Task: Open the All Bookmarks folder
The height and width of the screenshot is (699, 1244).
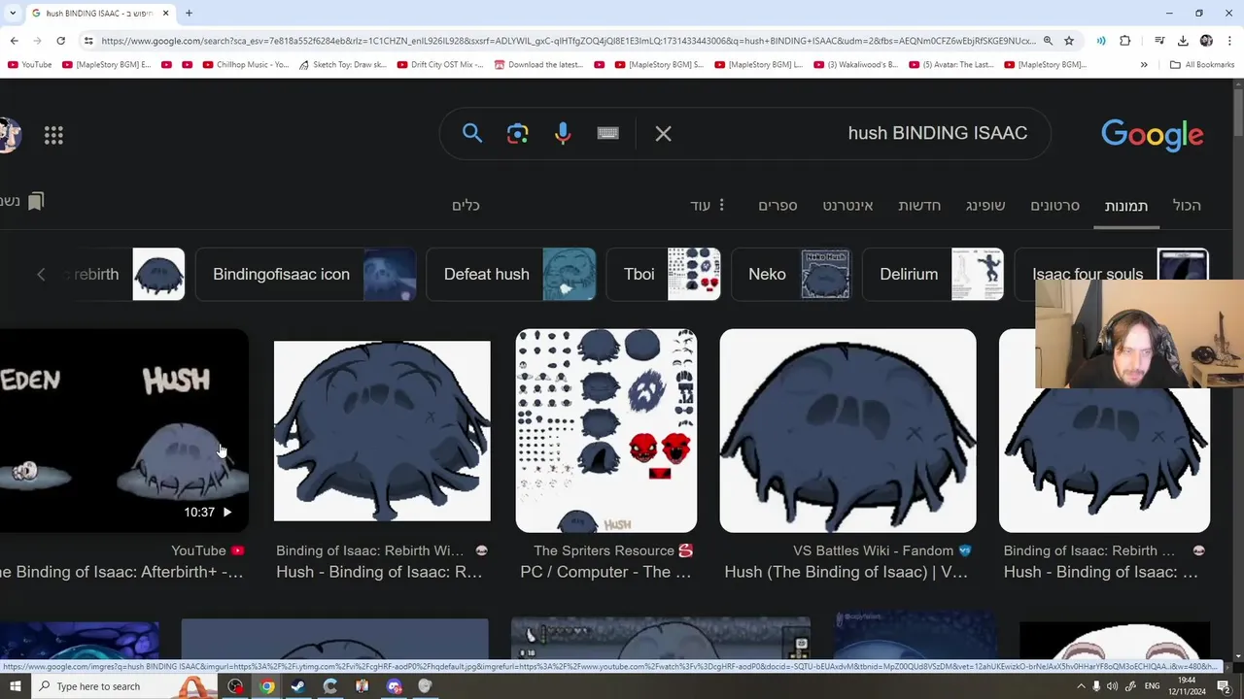Action: point(1202,65)
